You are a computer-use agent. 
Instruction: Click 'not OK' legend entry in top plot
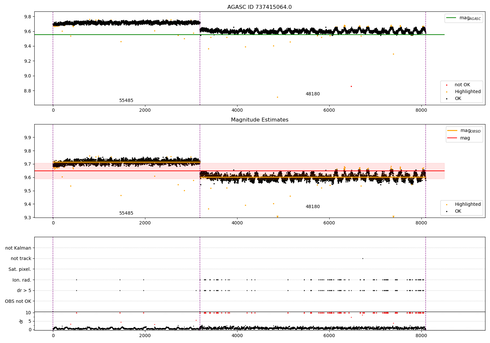click(x=462, y=85)
